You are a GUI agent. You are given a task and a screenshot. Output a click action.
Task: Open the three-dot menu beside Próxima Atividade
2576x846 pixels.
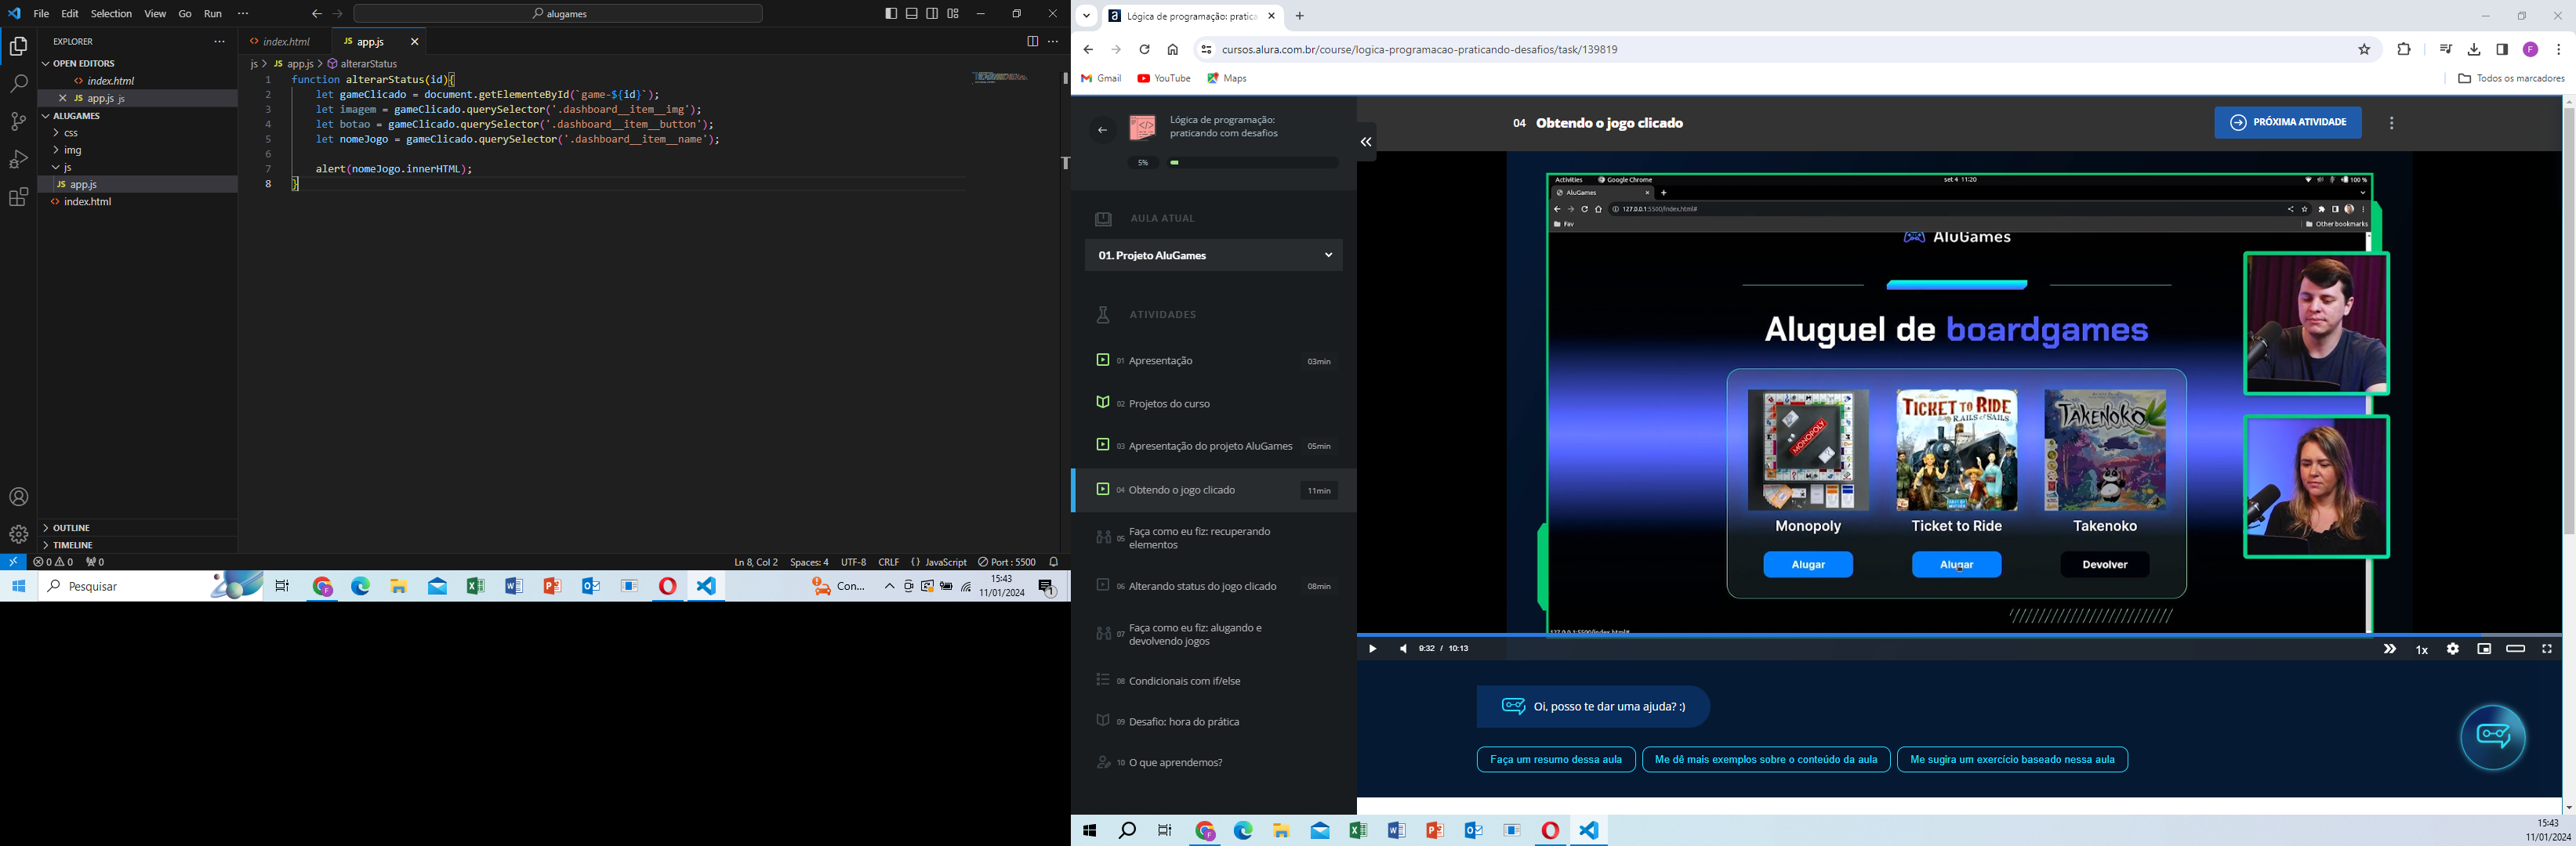(x=2391, y=124)
